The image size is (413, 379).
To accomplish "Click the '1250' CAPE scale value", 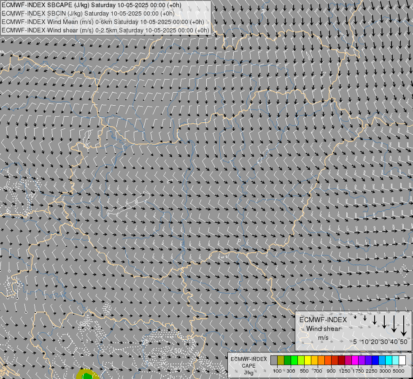I will coord(345,371).
